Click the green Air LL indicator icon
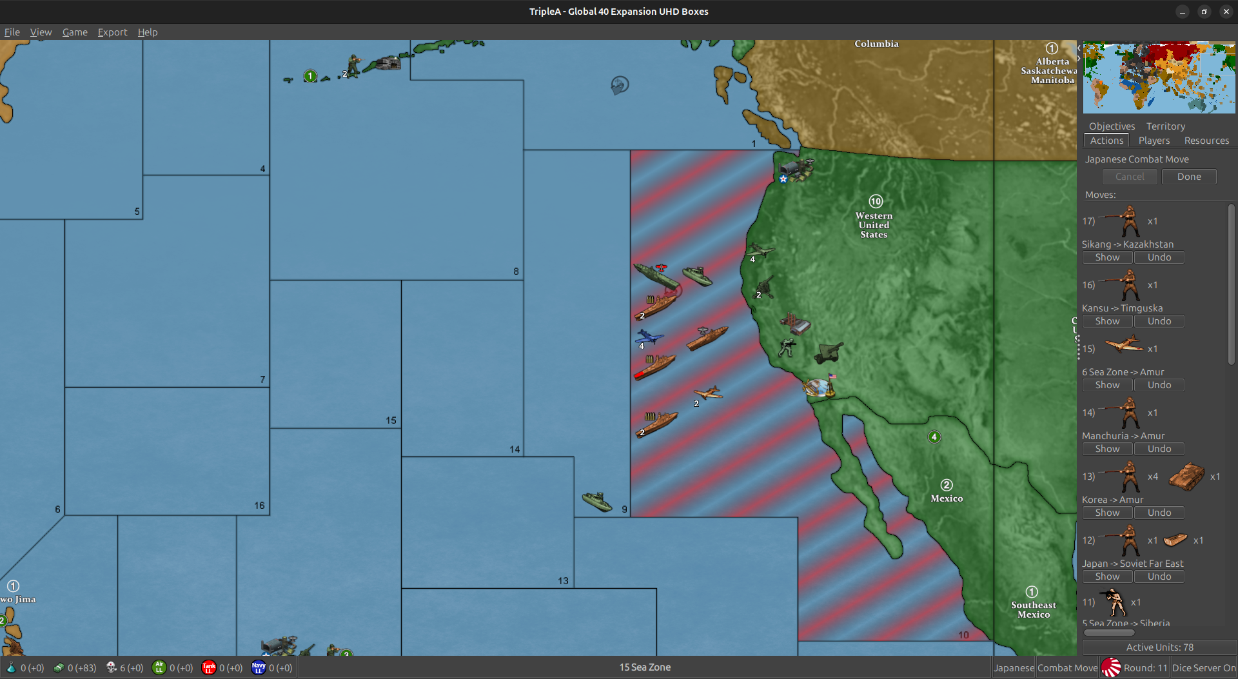 point(159,667)
